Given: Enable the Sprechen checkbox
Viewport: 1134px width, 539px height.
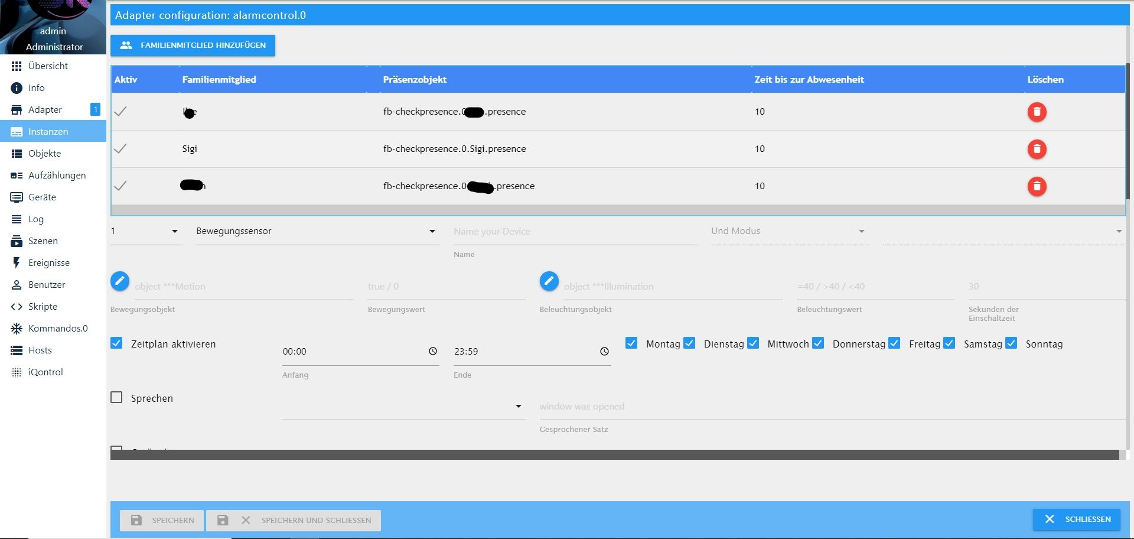Looking at the screenshot, I should (x=116, y=398).
